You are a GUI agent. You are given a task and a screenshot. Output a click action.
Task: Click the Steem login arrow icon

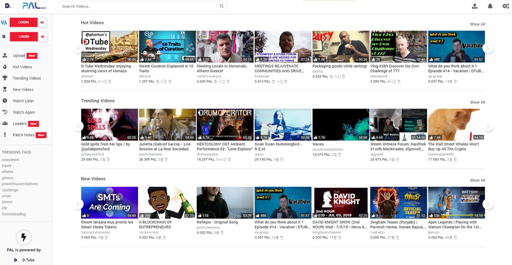(x=42, y=22)
